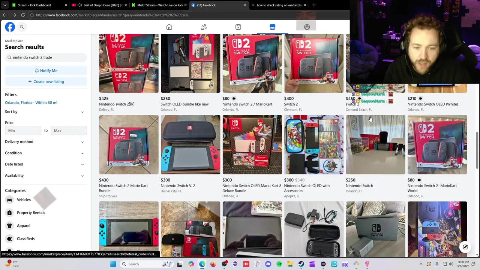
Task: Open the volume speaker tray icon
Action: [x=451, y=264]
